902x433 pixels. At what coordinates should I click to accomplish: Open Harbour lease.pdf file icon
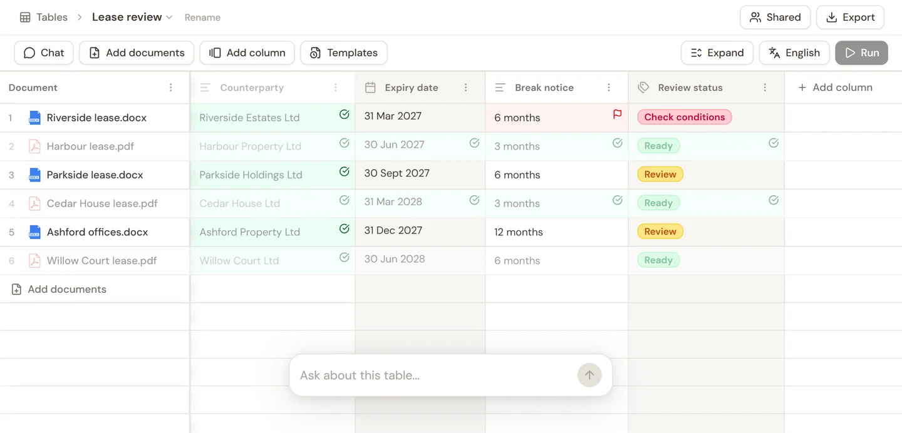(35, 146)
